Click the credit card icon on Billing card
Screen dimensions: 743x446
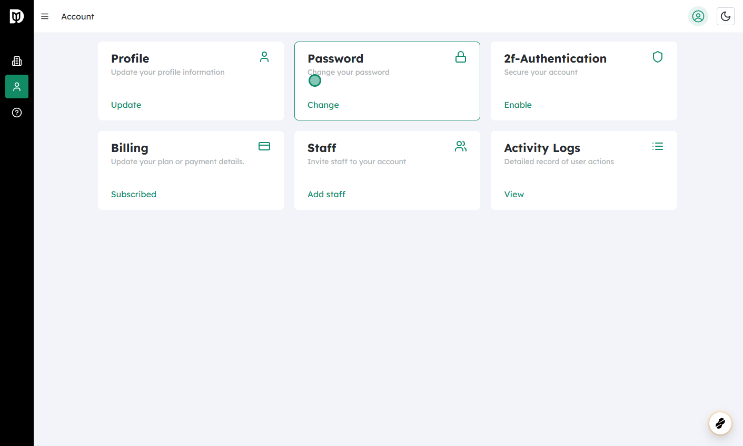tap(264, 146)
